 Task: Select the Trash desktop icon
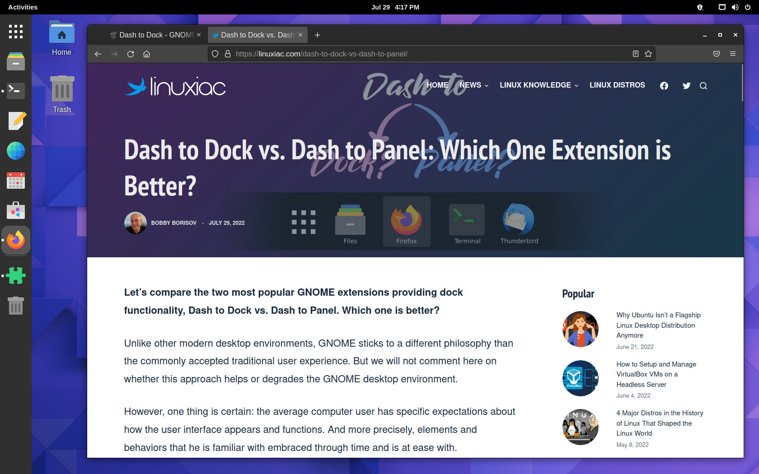[62, 94]
